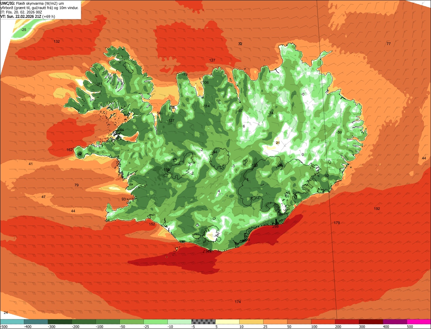
Task: Click the '-92' value in southeast Iceland
Action: (x=326, y=176)
